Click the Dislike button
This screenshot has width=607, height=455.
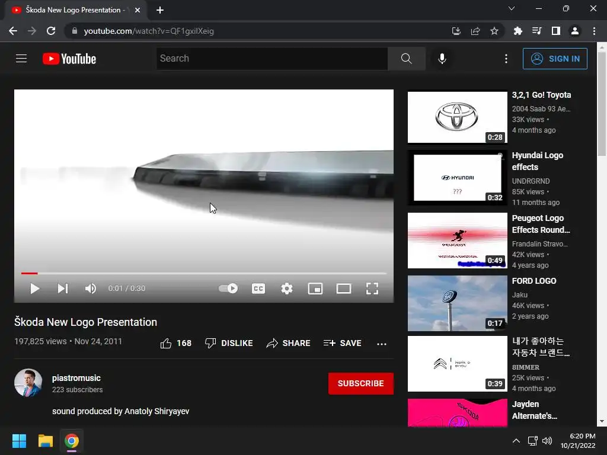[x=229, y=343]
